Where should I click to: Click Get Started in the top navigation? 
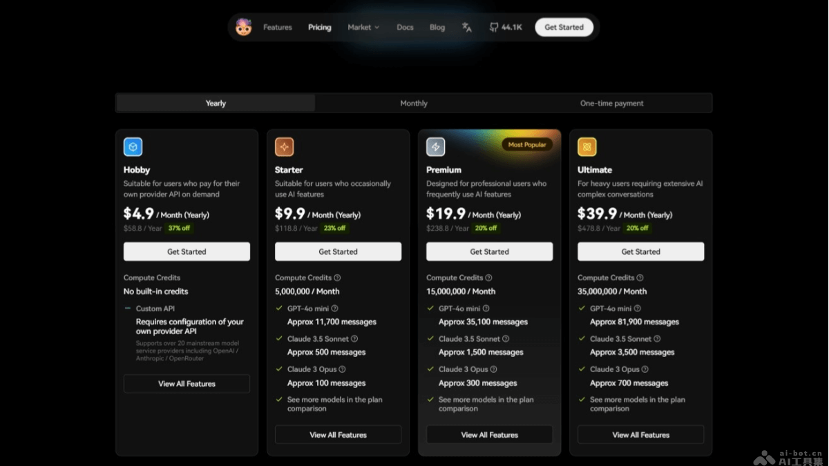click(x=564, y=28)
